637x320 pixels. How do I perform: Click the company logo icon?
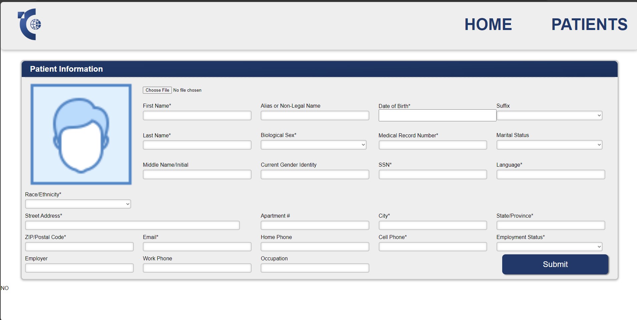[29, 24]
